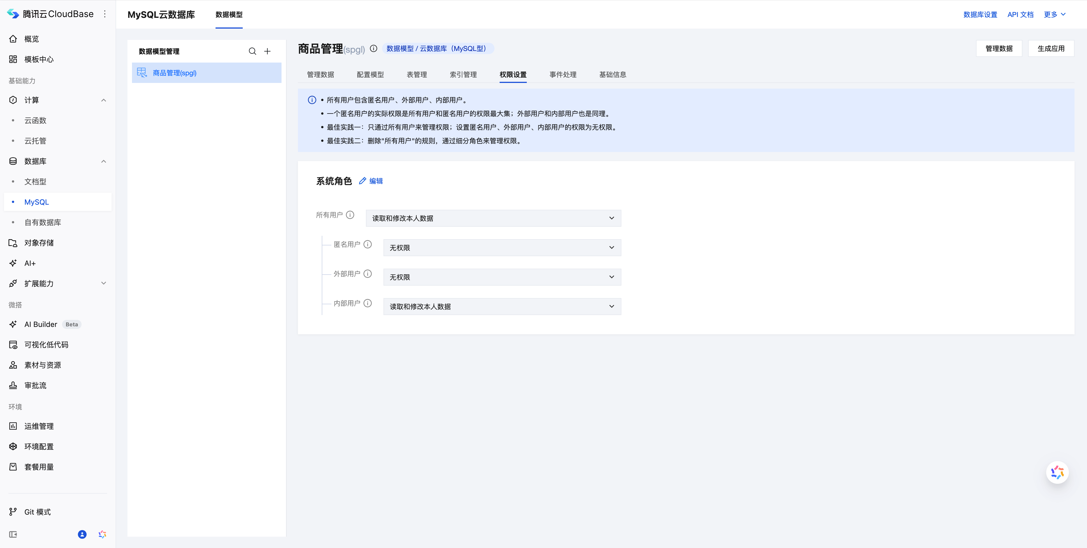Open 自有数据库 in sidebar

[x=42, y=222]
